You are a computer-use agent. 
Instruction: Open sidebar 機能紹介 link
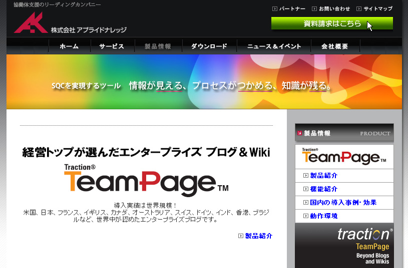[x=324, y=189]
